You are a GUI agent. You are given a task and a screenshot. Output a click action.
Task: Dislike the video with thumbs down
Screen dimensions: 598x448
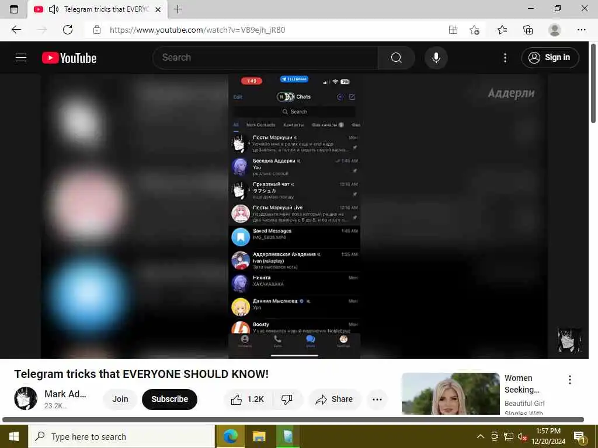click(x=287, y=399)
